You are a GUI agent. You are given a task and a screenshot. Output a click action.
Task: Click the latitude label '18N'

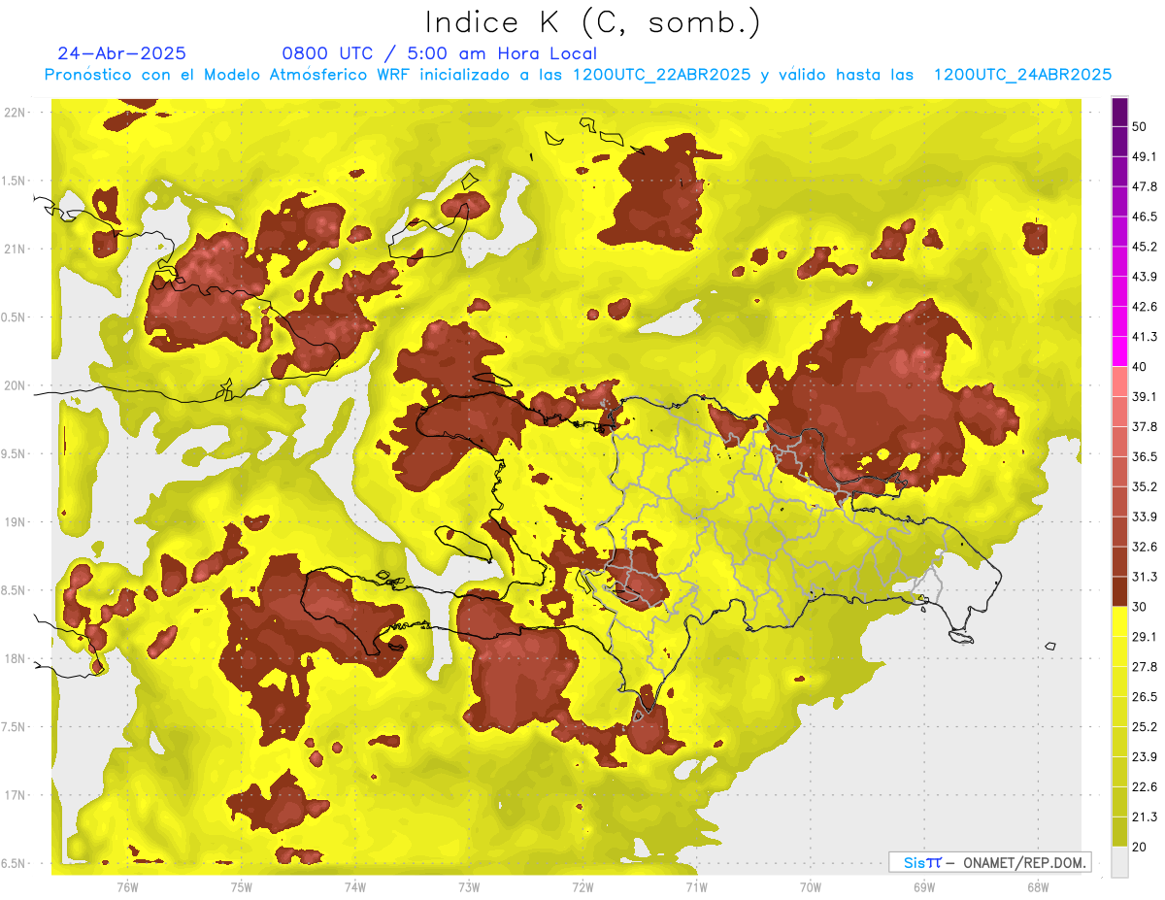tap(16, 658)
